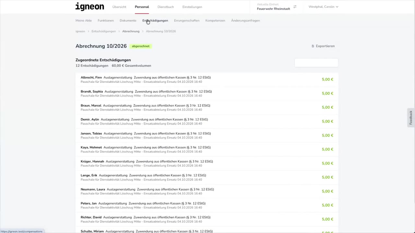
Task: Click the Exportieren document icon
Action: 313,46
